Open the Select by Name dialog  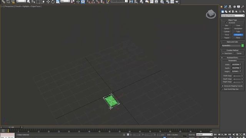pyautogui.click(x=33, y=2)
